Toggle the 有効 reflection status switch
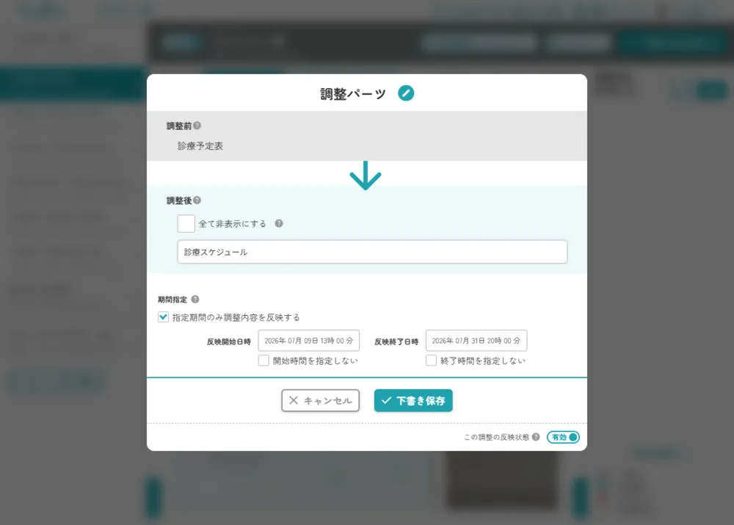Image resolution: width=734 pixels, height=525 pixels. (563, 437)
